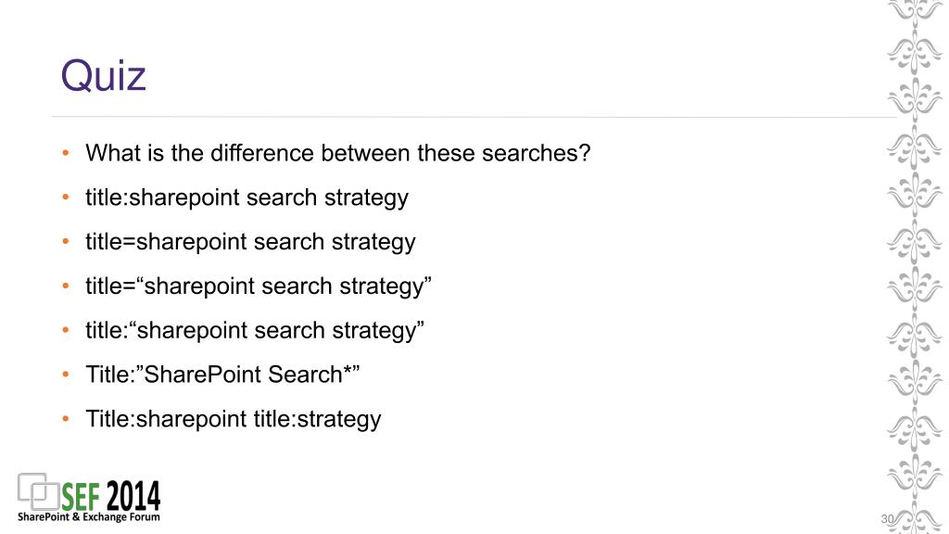This screenshot has height=534, width=949.
Task: Click the orange bullet beside the question
Action: point(66,153)
